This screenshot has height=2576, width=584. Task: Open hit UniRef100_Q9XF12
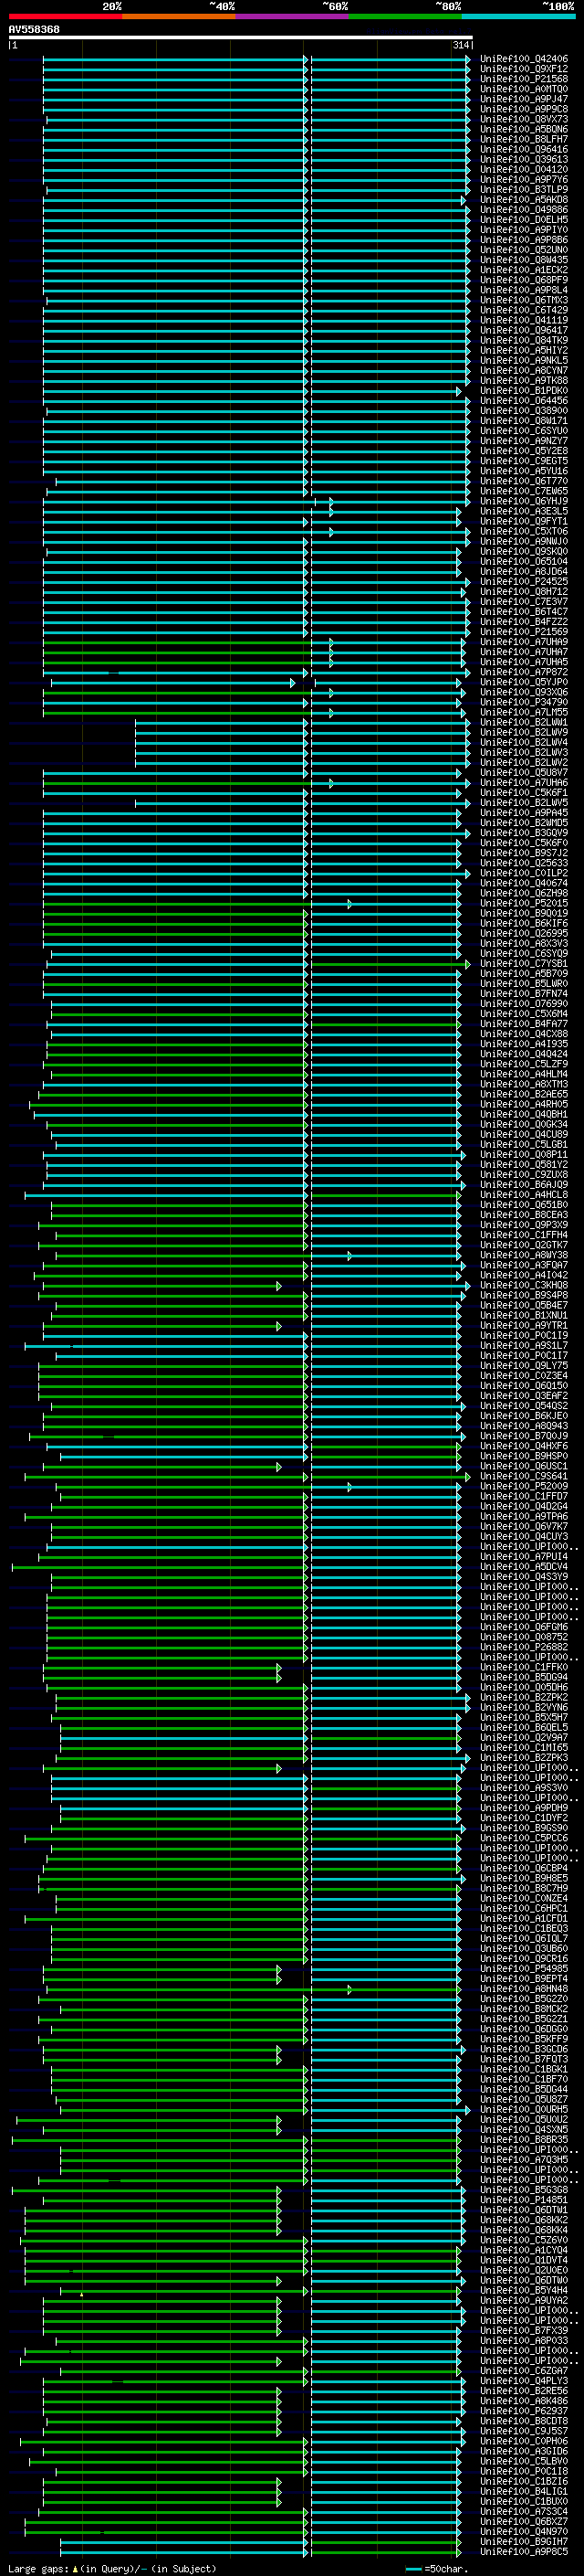[524, 69]
